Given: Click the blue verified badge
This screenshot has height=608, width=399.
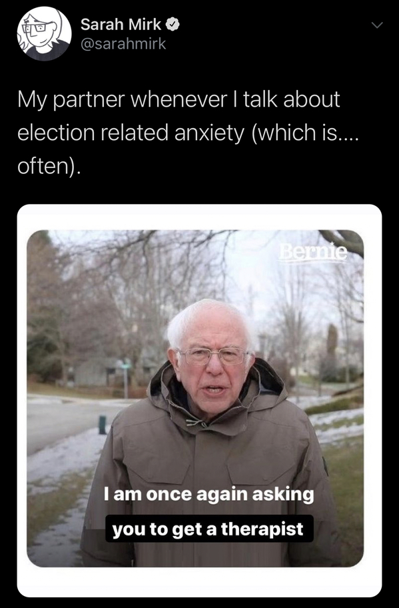Looking at the screenshot, I should (173, 25).
